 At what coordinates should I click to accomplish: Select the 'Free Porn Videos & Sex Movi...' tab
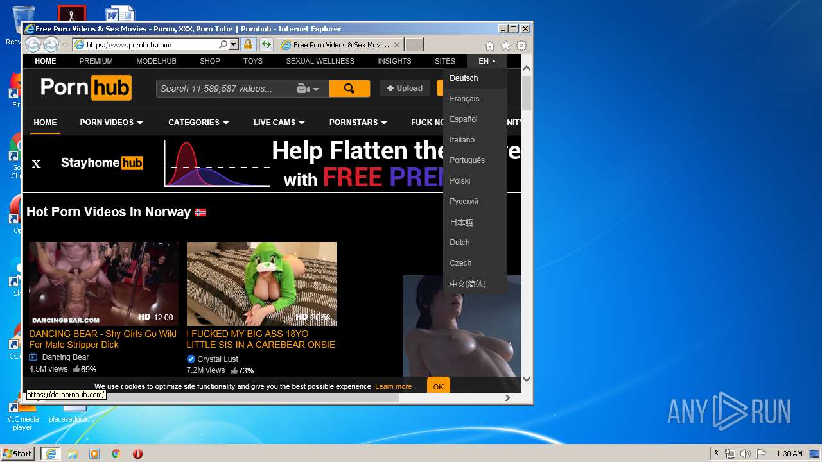340,45
